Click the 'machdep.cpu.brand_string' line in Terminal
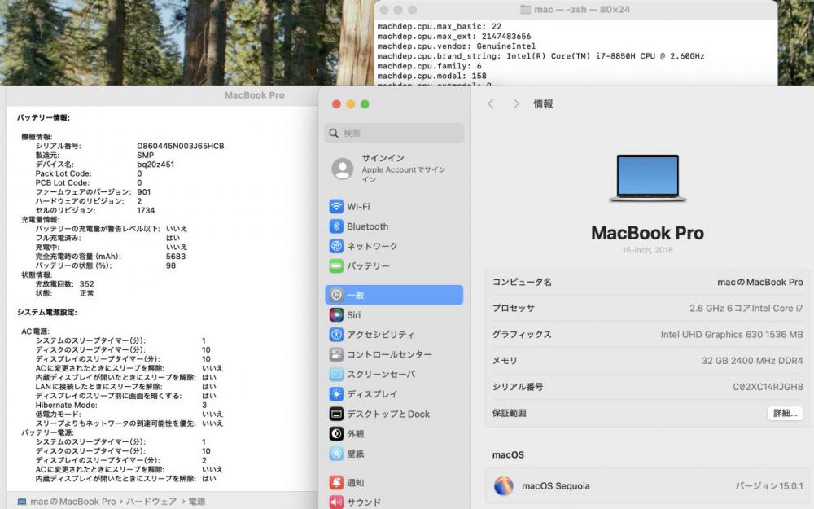The height and width of the screenshot is (509, 814). [541, 56]
